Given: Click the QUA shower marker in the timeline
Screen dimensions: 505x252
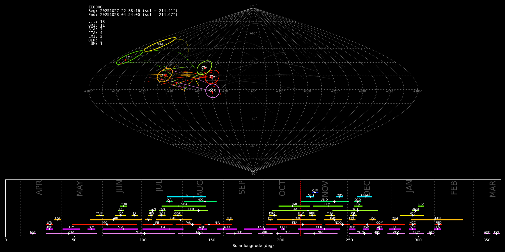Looking at the screenshot, I should coord(395,220).
